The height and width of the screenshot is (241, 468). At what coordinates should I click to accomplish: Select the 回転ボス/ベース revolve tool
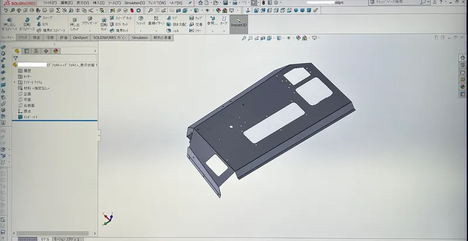click(27, 24)
